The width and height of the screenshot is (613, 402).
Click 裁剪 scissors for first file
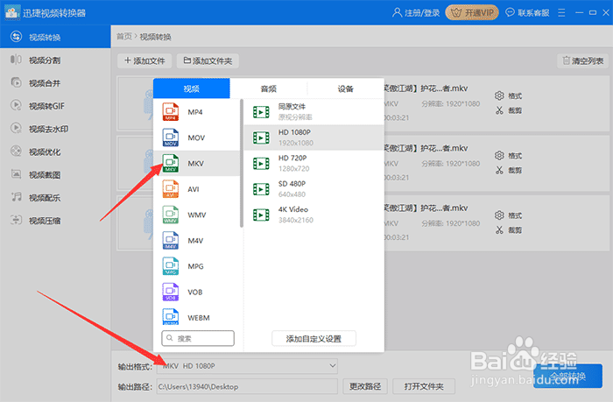(x=508, y=110)
